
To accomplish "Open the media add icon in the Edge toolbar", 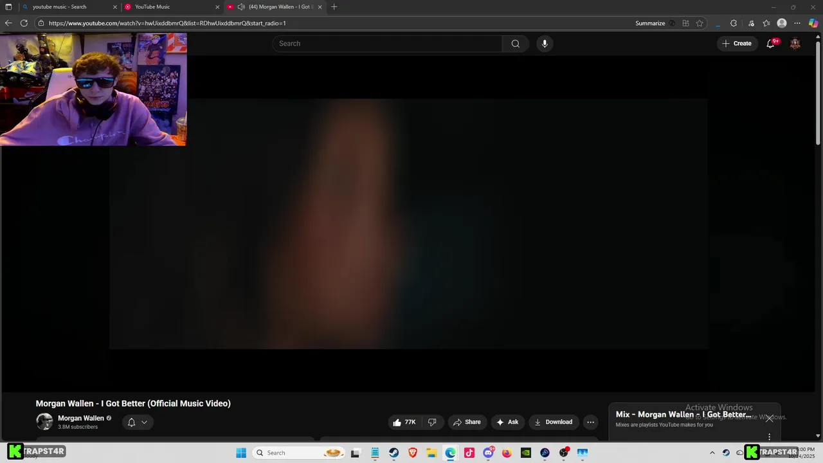I will click(x=751, y=23).
